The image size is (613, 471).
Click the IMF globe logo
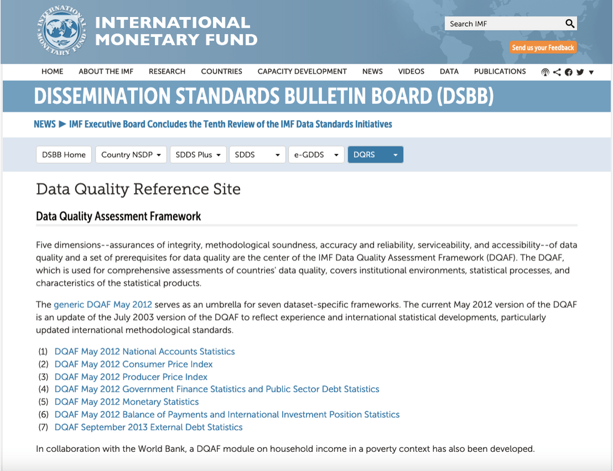tap(60, 31)
